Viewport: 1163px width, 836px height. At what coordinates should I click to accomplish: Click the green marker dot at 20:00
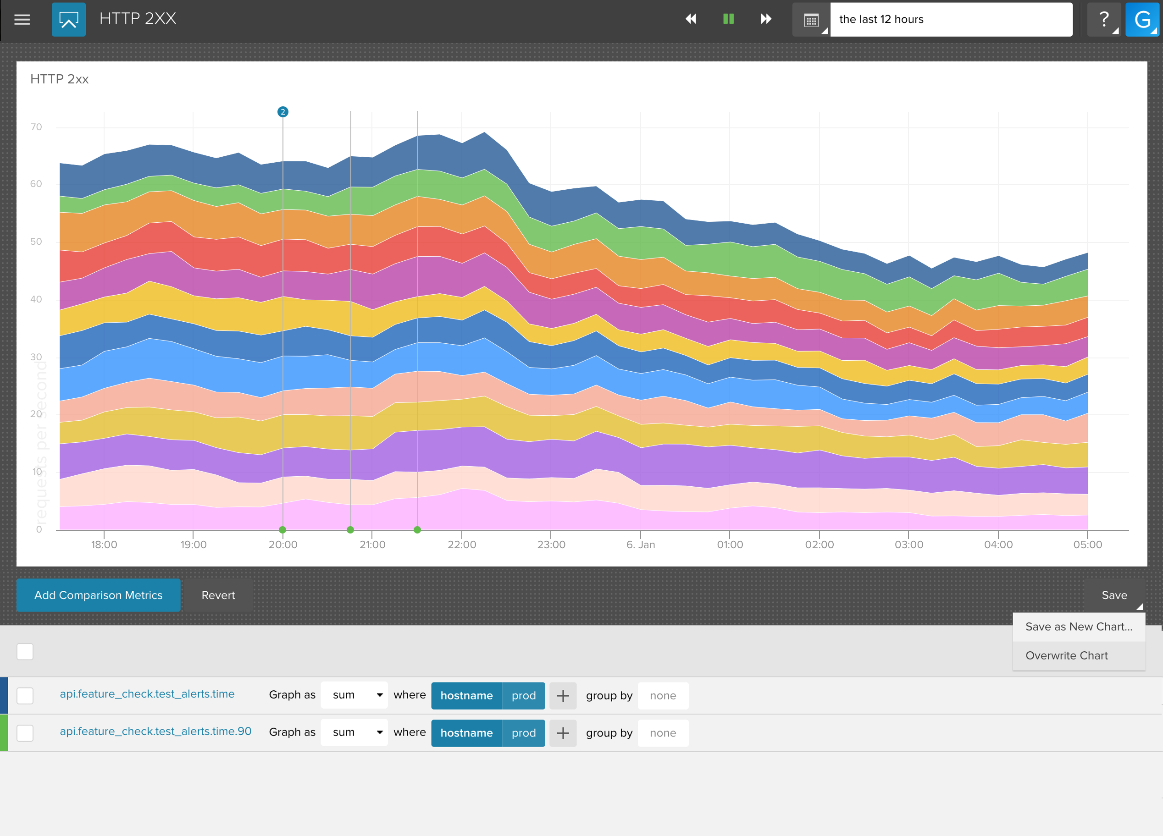click(282, 529)
